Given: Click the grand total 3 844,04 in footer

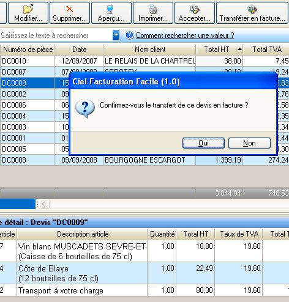Looking at the screenshot, I should (228, 193).
